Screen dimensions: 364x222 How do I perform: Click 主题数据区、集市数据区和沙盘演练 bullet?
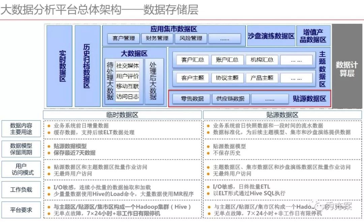pyautogui.click(x=282, y=167)
